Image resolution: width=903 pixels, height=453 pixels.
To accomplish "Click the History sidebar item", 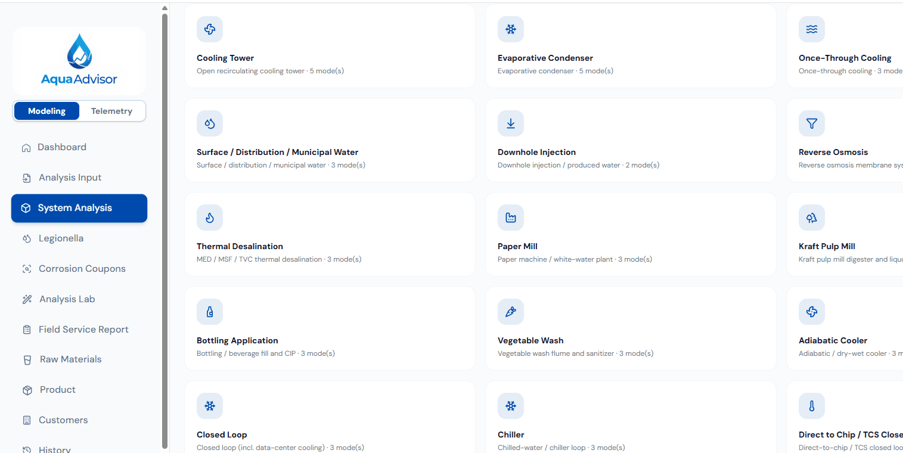I will pyautogui.click(x=79, y=449).
